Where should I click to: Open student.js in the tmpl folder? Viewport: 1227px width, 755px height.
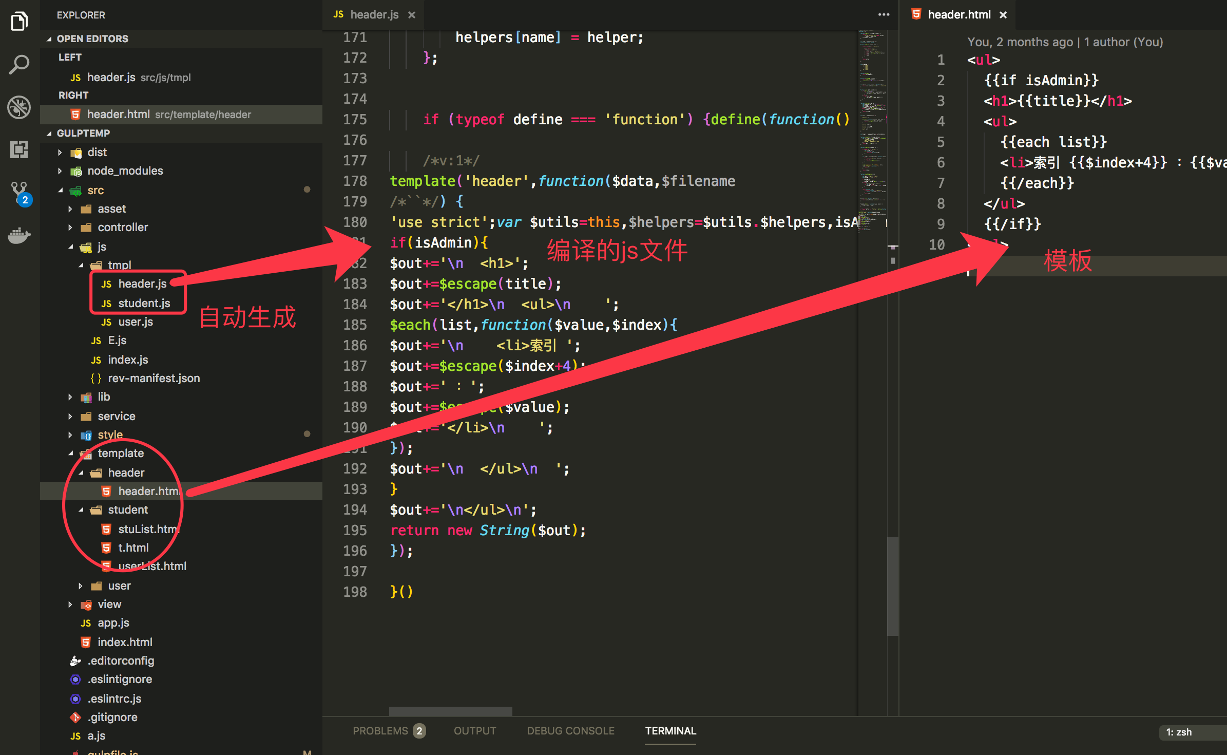click(x=181, y=303)
